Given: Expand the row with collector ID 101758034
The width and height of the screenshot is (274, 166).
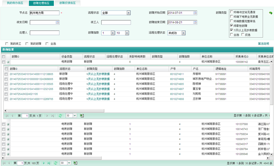Looking at the screenshot, I should pyautogui.click(x=8, y=134).
